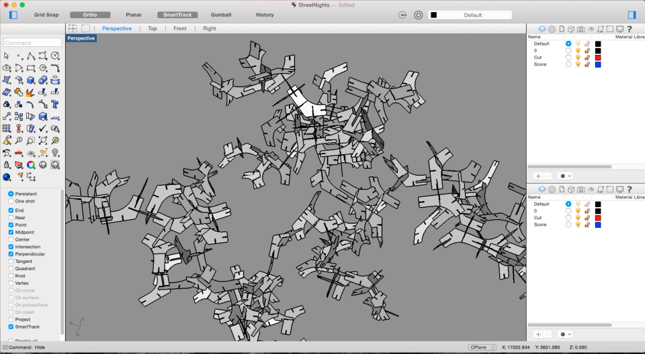Turn on the Gumball button

pos(221,15)
